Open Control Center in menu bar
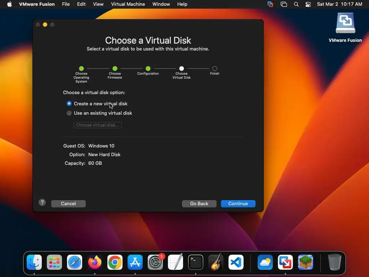This screenshot has width=369, height=277. (308, 4)
